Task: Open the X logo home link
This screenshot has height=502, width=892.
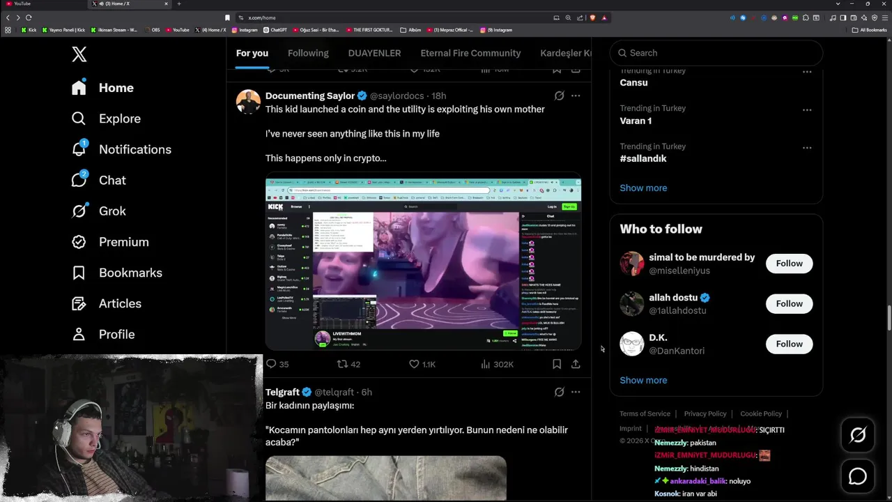Action: point(79,54)
